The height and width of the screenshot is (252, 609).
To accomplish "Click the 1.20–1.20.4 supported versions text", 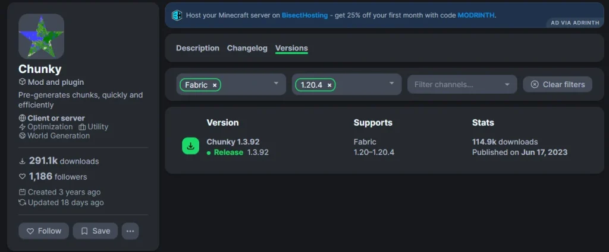I will [x=374, y=152].
